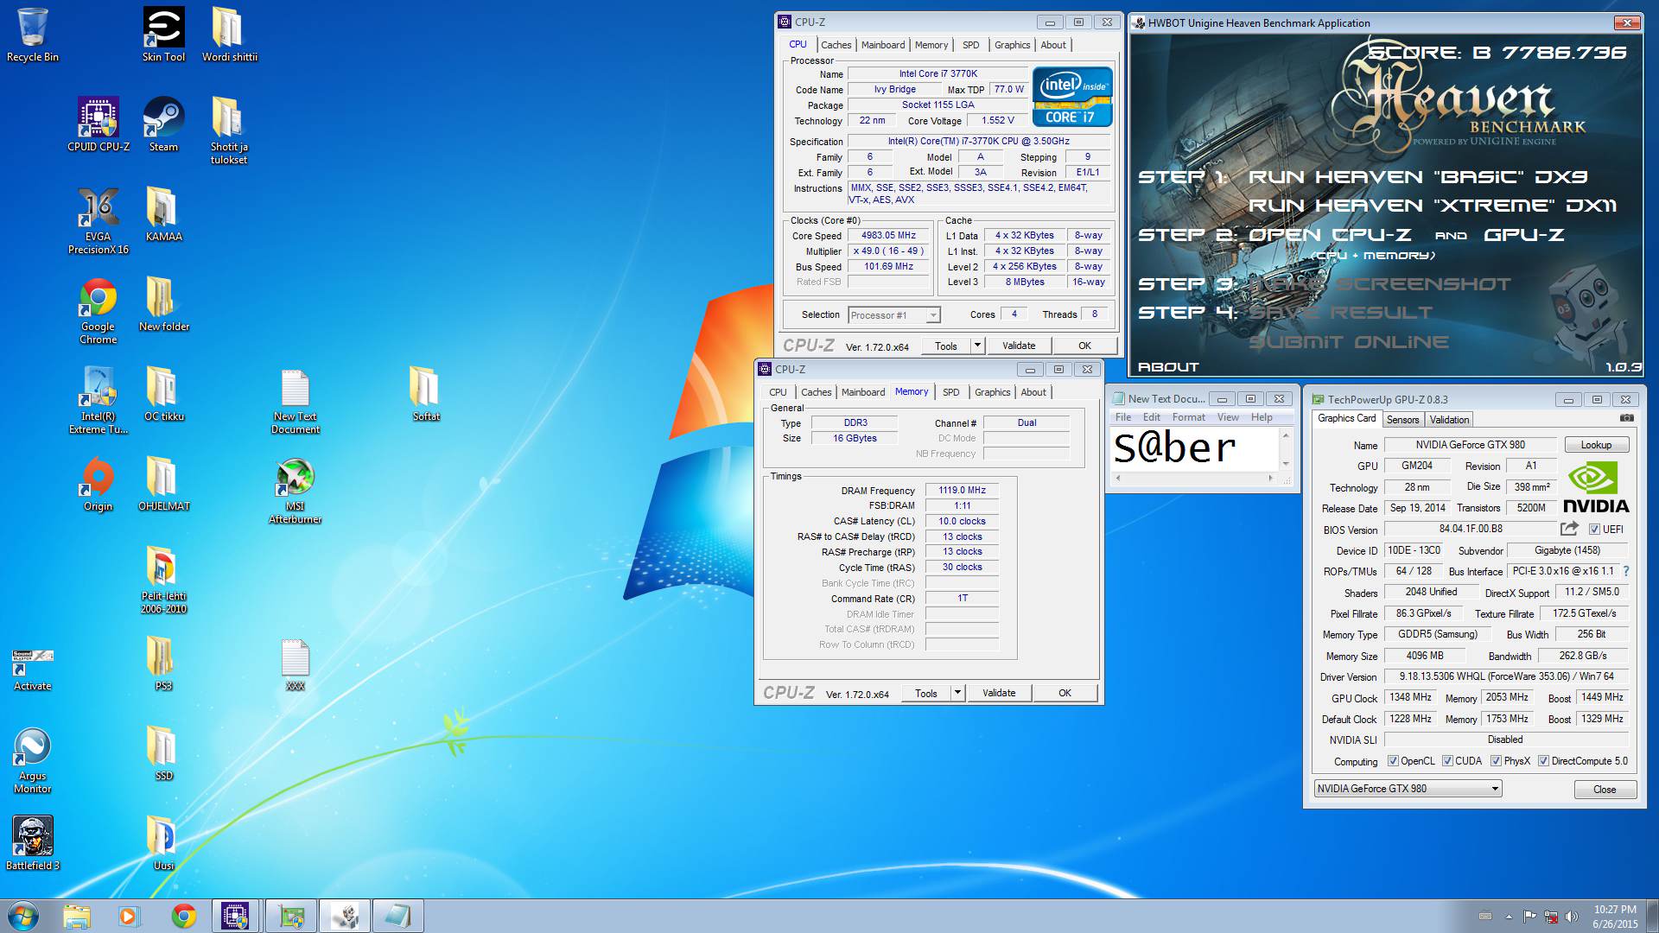The height and width of the screenshot is (933, 1659).
Task: Open the OHJELMAT folder on desktop
Action: pos(163,484)
